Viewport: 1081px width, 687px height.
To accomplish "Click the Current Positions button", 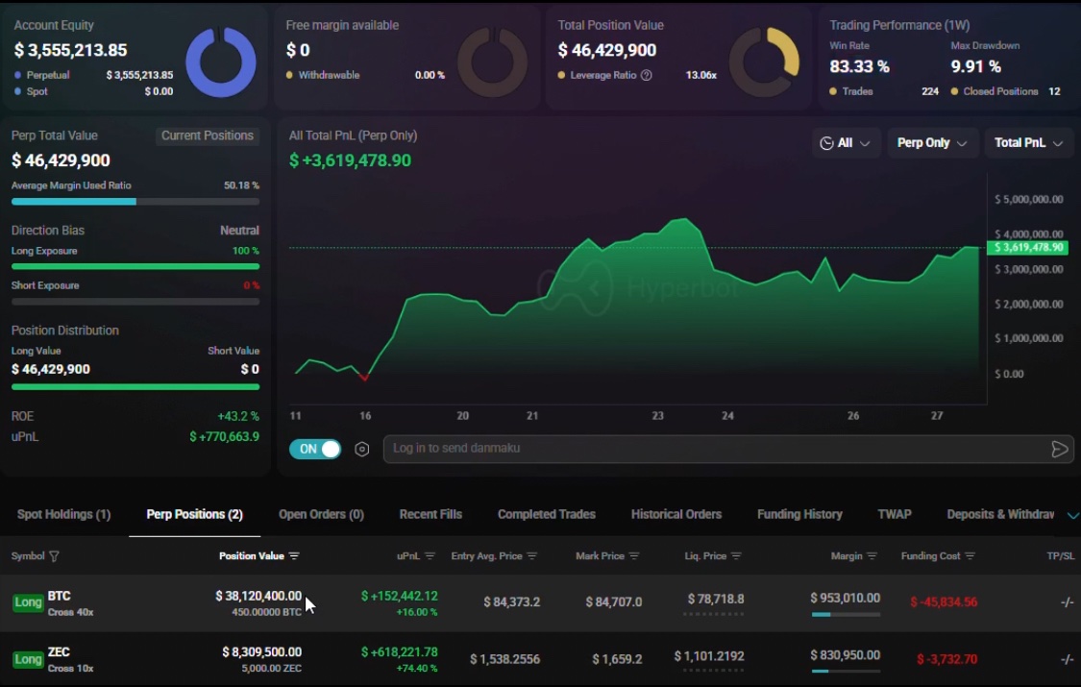I will point(208,135).
